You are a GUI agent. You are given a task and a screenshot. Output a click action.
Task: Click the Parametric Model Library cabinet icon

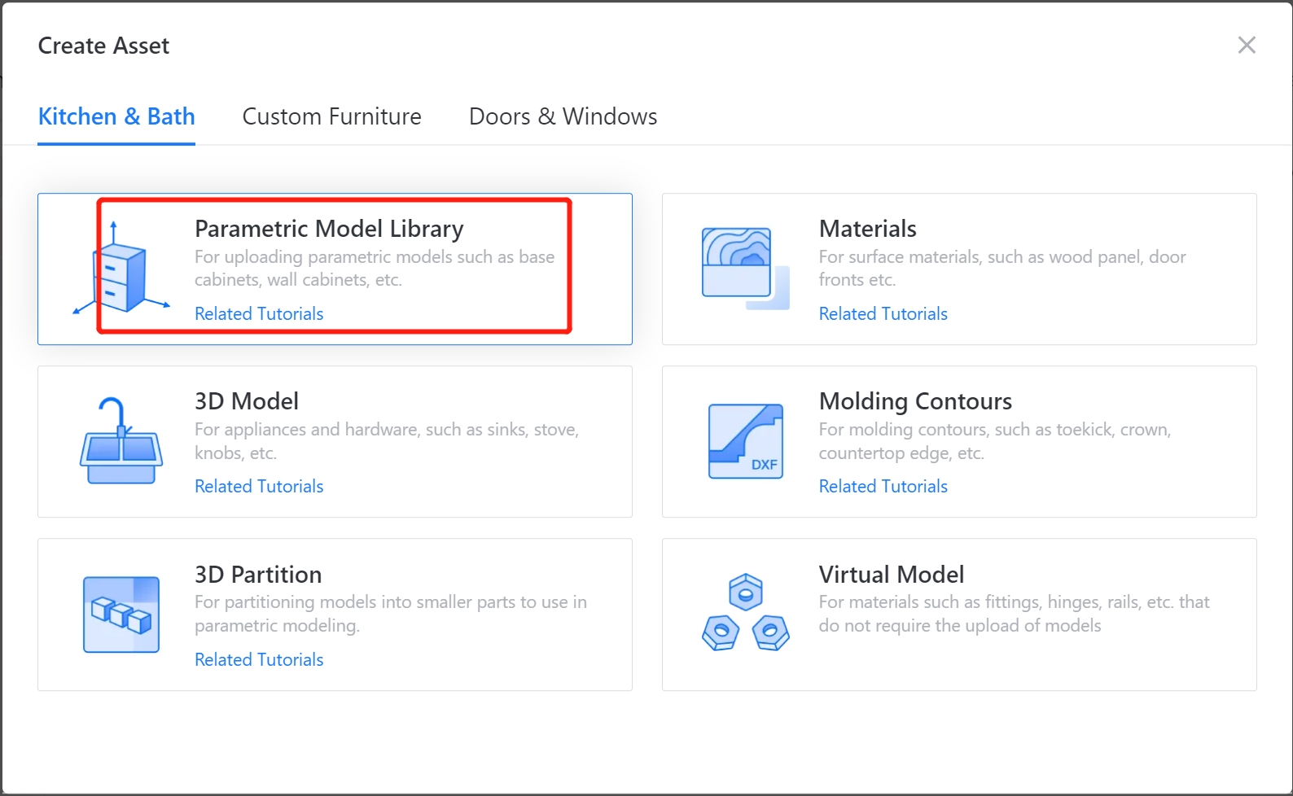[x=122, y=270]
